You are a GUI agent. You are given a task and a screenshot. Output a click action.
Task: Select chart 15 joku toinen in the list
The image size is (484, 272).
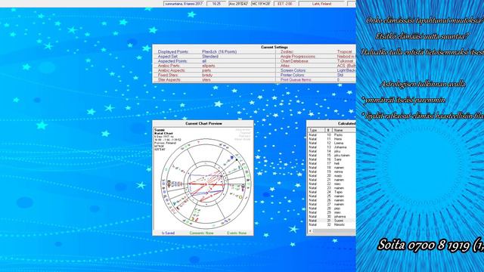click(x=332, y=156)
